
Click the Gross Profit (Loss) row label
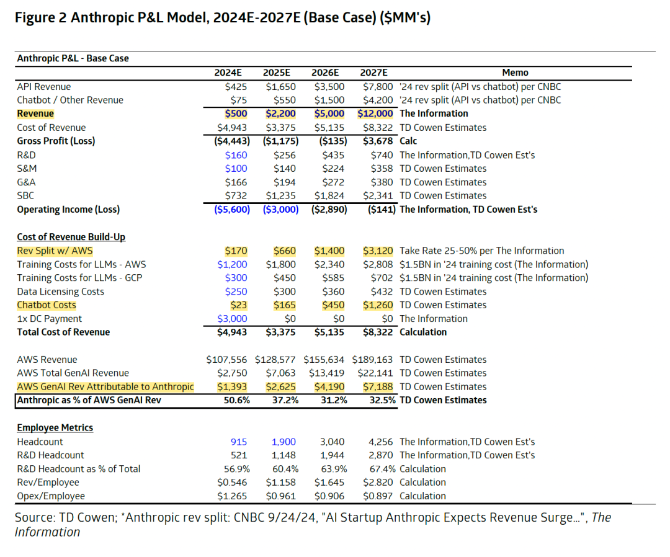click(x=56, y=141)
